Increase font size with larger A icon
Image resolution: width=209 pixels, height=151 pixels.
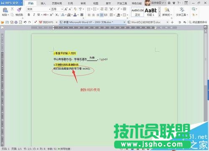[66, 9]
